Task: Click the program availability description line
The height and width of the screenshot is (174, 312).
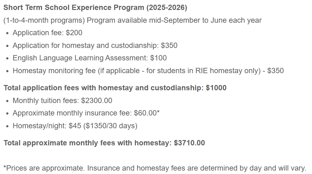Action: [x=132, y=21]
